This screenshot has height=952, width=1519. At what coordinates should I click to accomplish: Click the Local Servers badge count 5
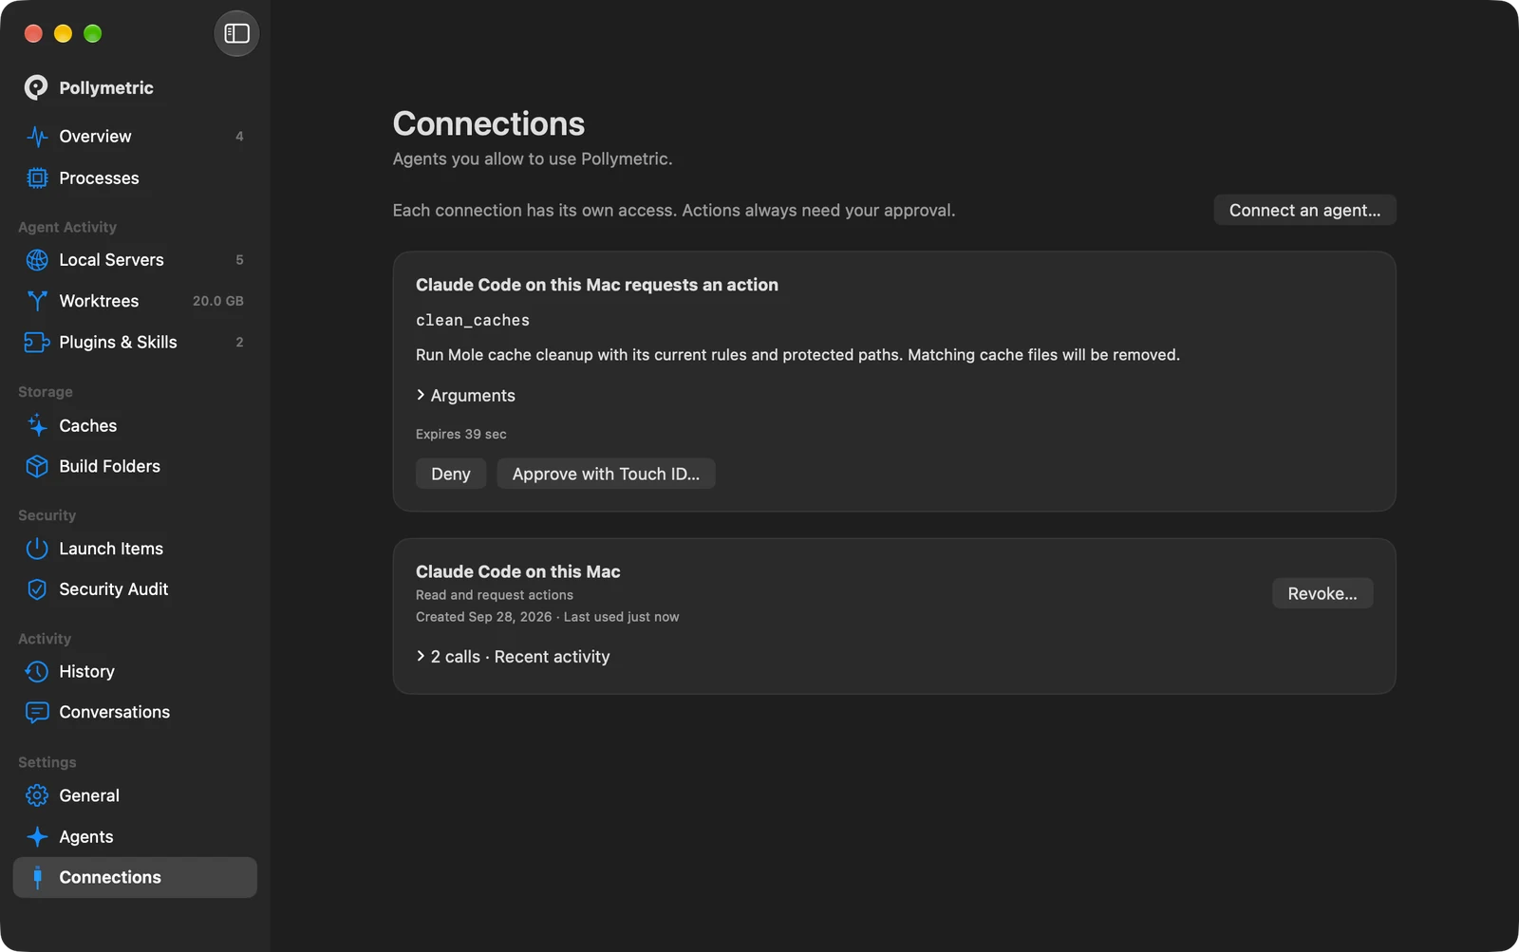click(x=239, y=260)
